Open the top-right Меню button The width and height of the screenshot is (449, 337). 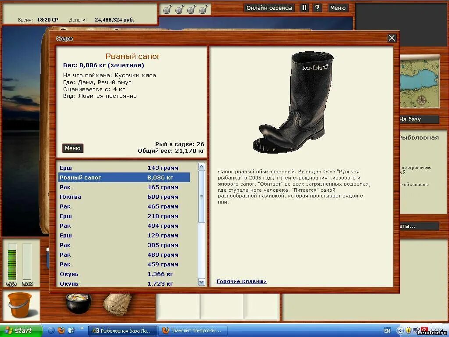pos(338,8)
